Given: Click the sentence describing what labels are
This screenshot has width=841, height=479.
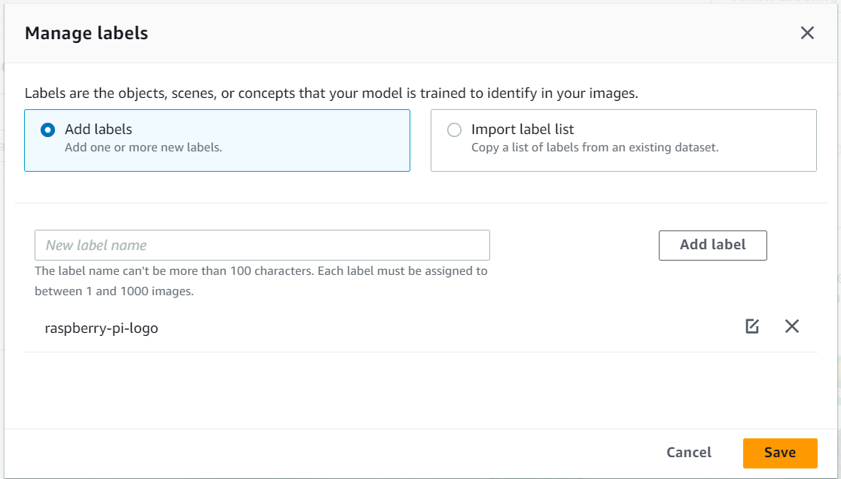Looking at the screenshot, I should 331,93.
